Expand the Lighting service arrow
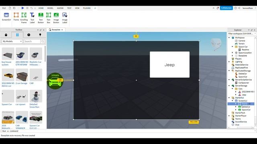Image resolution: width=257 pixels, height=144 pixels. point(229,62)
